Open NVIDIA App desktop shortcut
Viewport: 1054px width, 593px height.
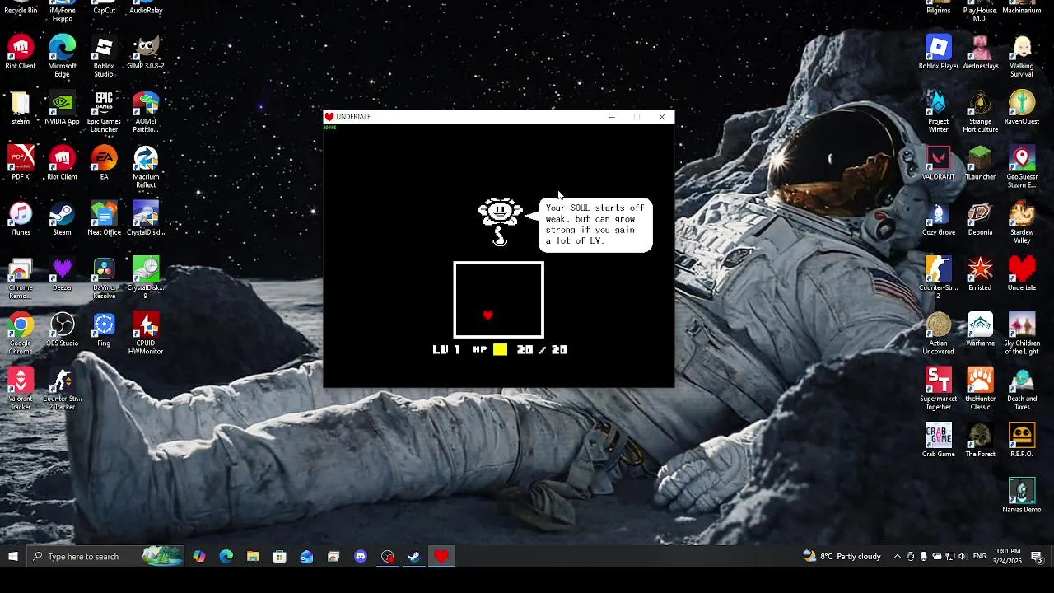click(62, 107)
